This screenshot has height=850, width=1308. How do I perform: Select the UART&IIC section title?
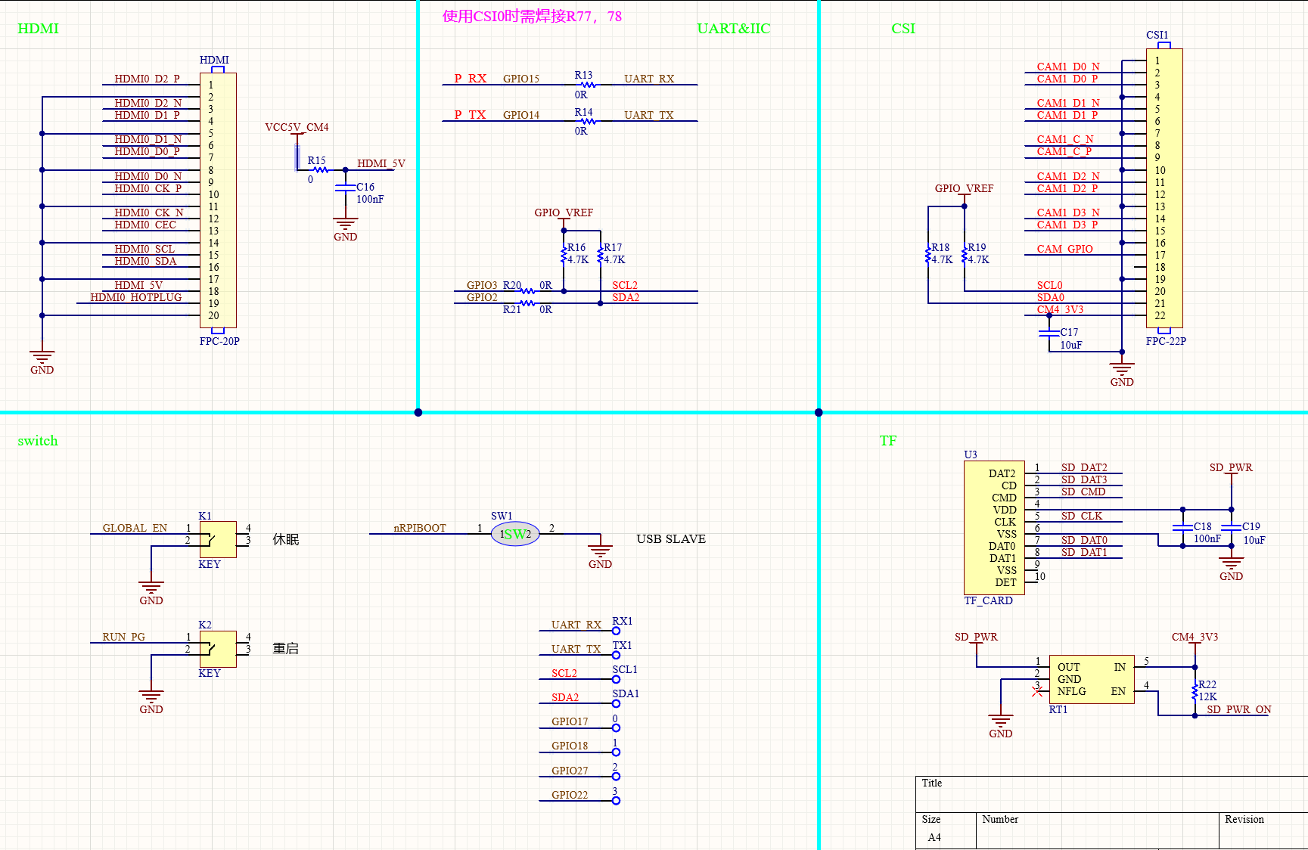point(733,29)
